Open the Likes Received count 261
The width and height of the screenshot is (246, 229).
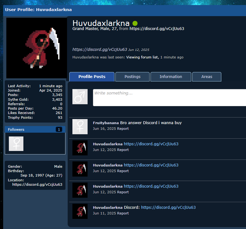[59, 113]
